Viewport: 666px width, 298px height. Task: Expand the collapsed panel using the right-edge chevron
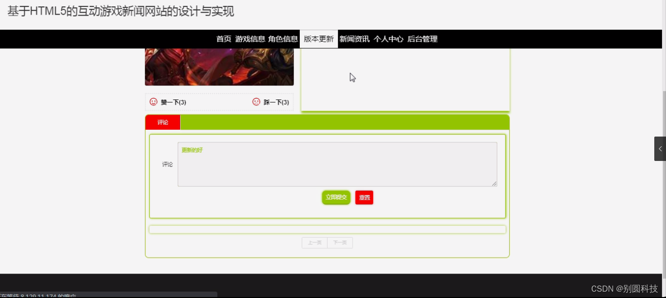pyautogui.click(x=660, y=149)
